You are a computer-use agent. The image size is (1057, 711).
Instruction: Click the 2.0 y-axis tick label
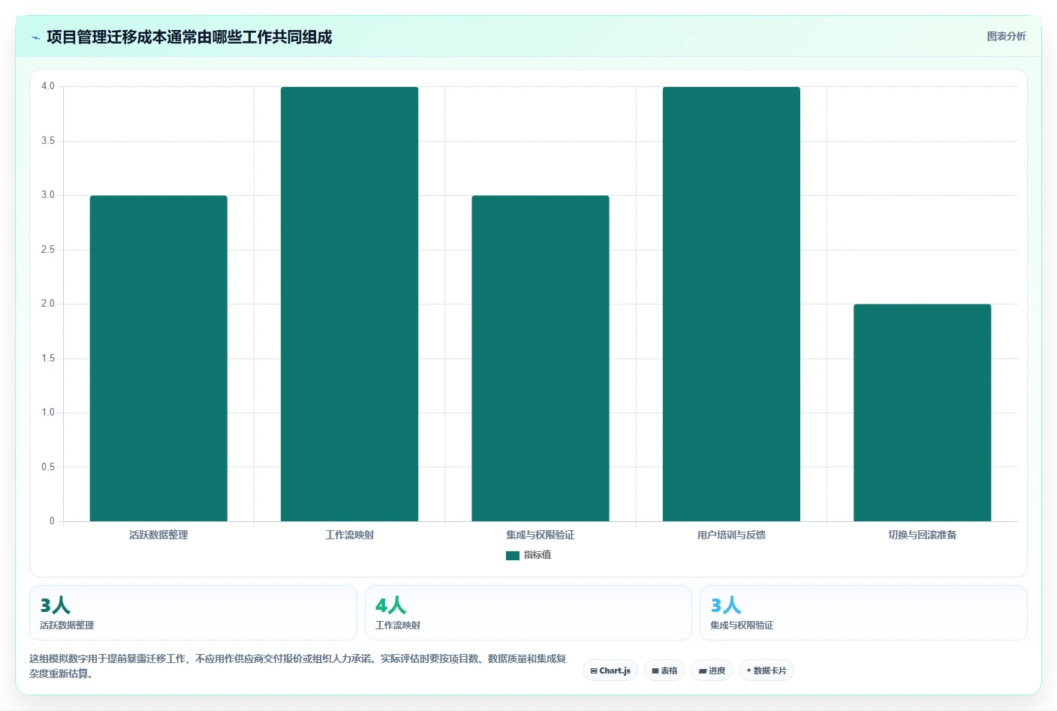48,304
